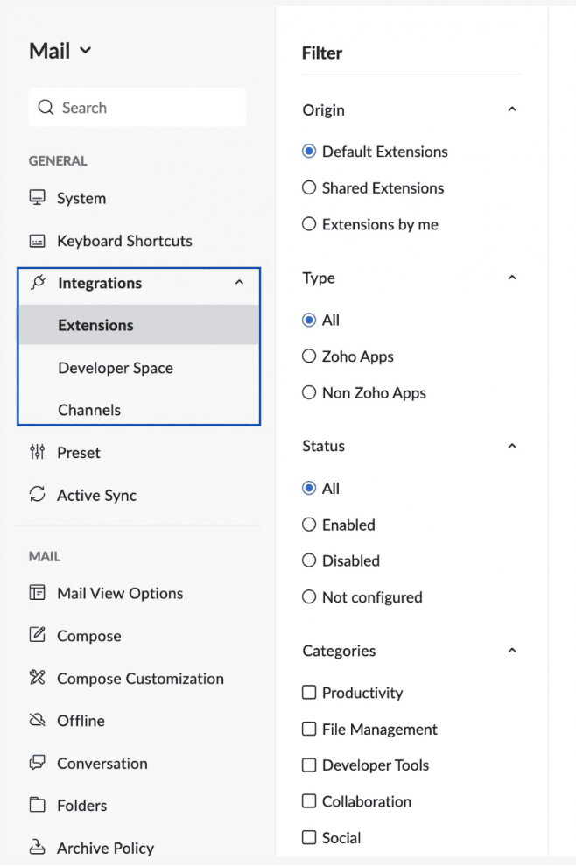
Task: Click the Preset sliders icon
Action: click(x=37, y=453)
